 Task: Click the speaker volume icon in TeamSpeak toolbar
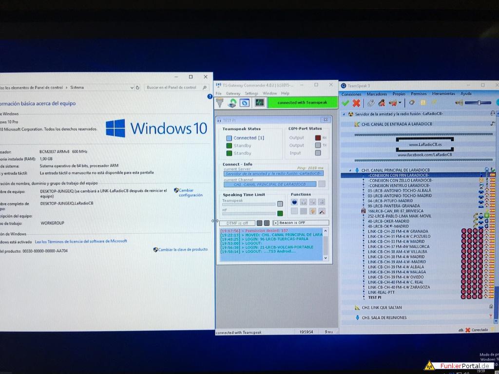tap(459, 103)
